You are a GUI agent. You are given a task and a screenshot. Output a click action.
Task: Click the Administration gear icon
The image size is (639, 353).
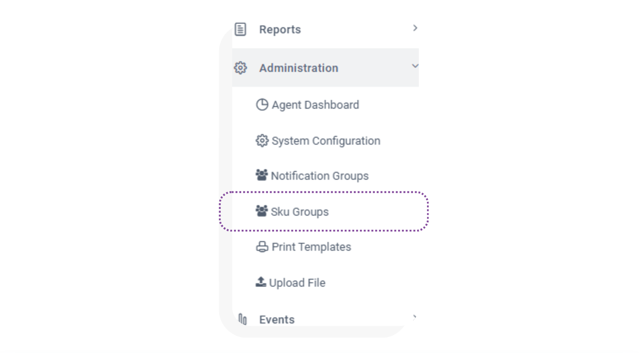pyautogui.click(x=240, y=68)
